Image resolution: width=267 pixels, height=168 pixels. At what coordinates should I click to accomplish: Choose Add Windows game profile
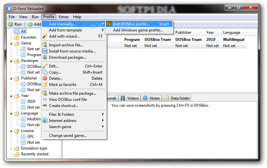pos(139,30)
